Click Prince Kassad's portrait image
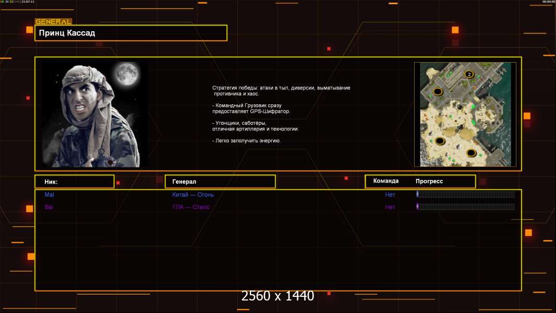 [x=94, y=115]
